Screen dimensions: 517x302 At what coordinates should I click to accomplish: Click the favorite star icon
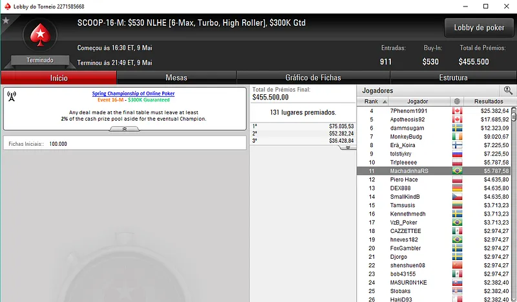coord(6,21)
